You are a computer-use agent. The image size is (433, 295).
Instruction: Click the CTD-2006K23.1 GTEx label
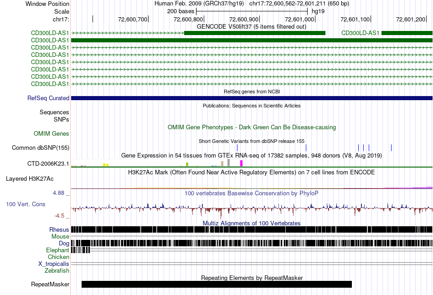(x=48, y=164)
